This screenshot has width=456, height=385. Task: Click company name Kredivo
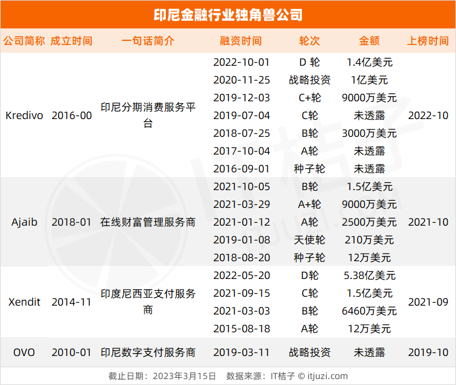24,115
